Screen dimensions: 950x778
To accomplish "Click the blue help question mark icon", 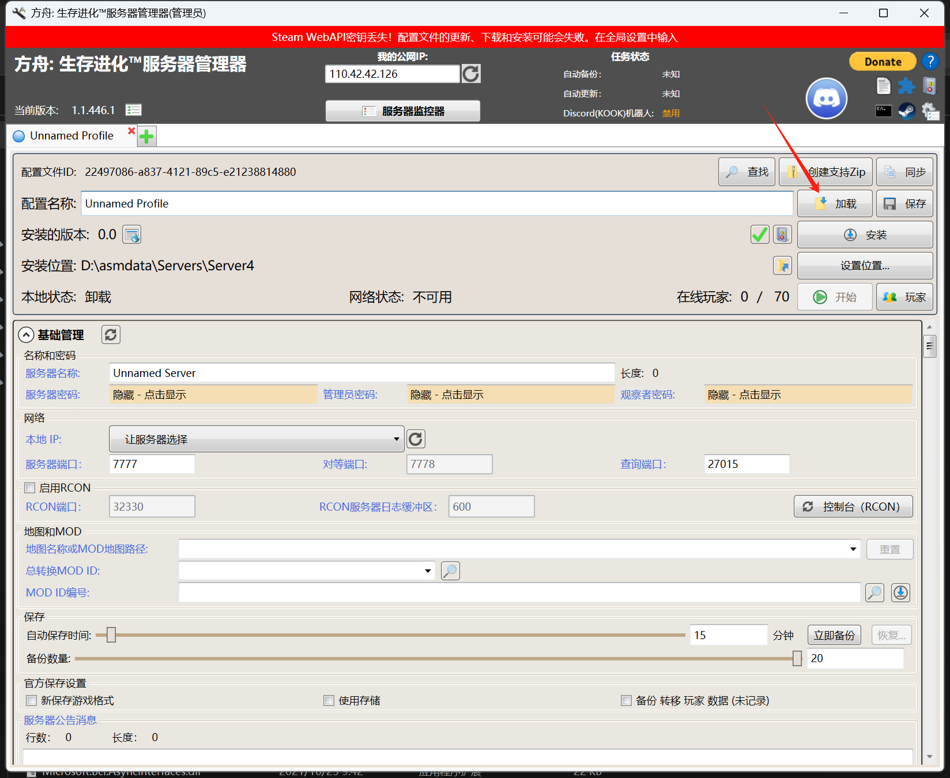I will coord(930,61).
